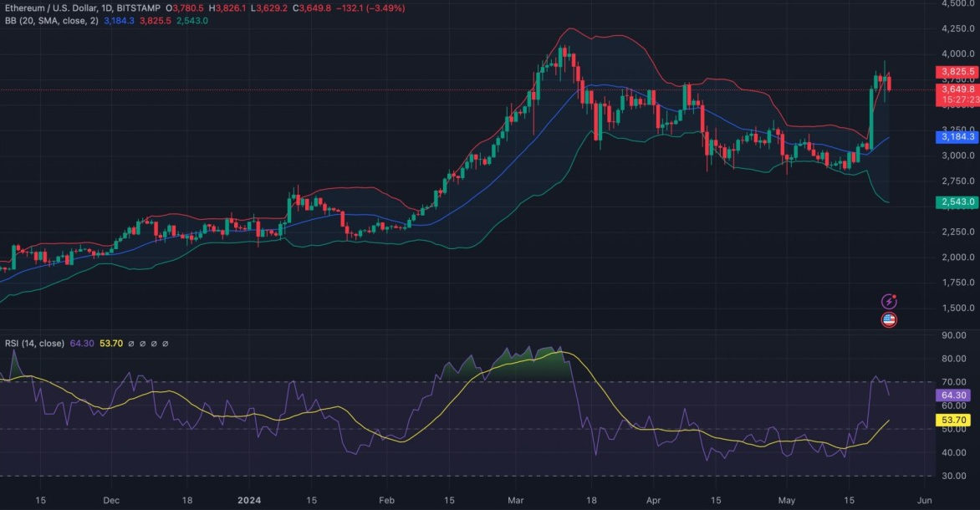Click the 15:27:23 bar countdown timer

pyautogui.click(x=959, y=100)
